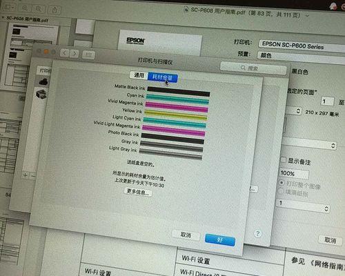Click 取消 in the supply levels sheet

(186, 235)
